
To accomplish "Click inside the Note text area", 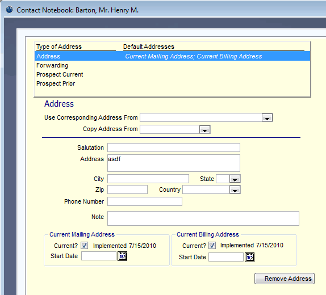I will pyautogui.click(x=203, y=218).
